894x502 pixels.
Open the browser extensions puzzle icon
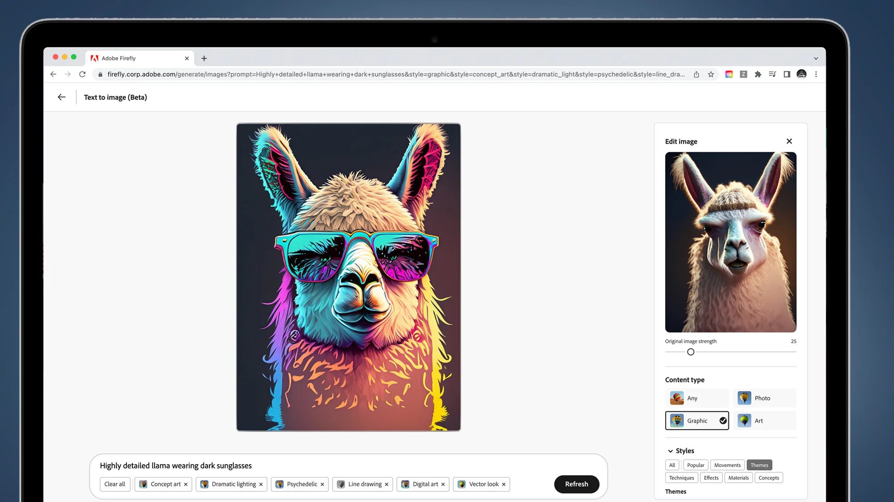(758, 75)
